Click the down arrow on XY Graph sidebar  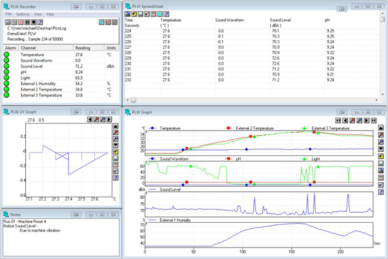tap(116, 145)
